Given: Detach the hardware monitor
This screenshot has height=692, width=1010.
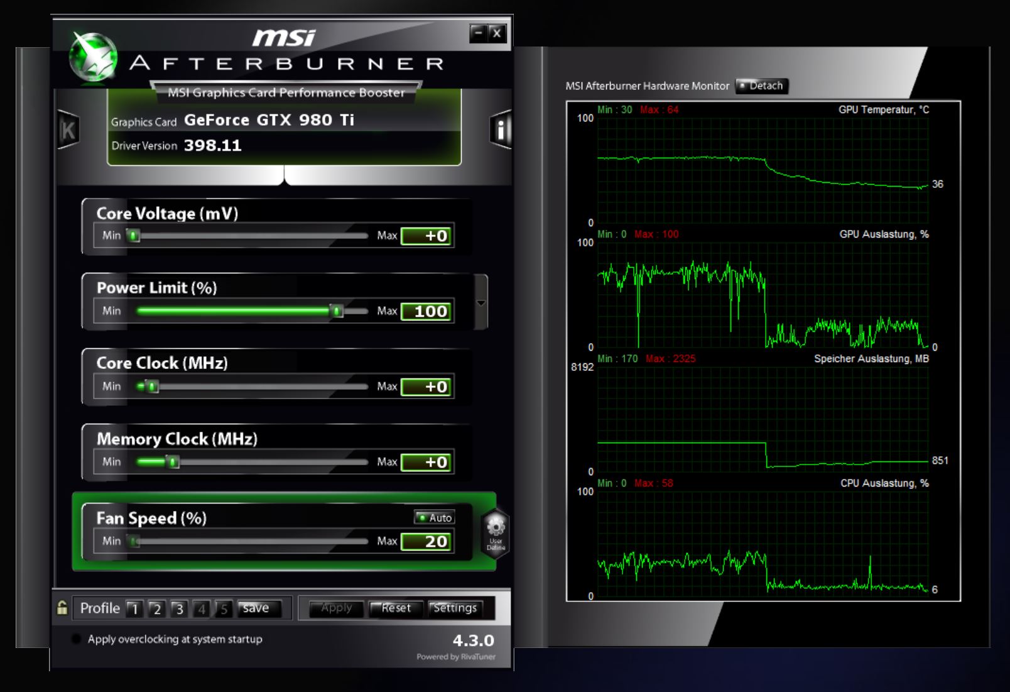Looking at the screenshot, I should (x=761, y=85).
